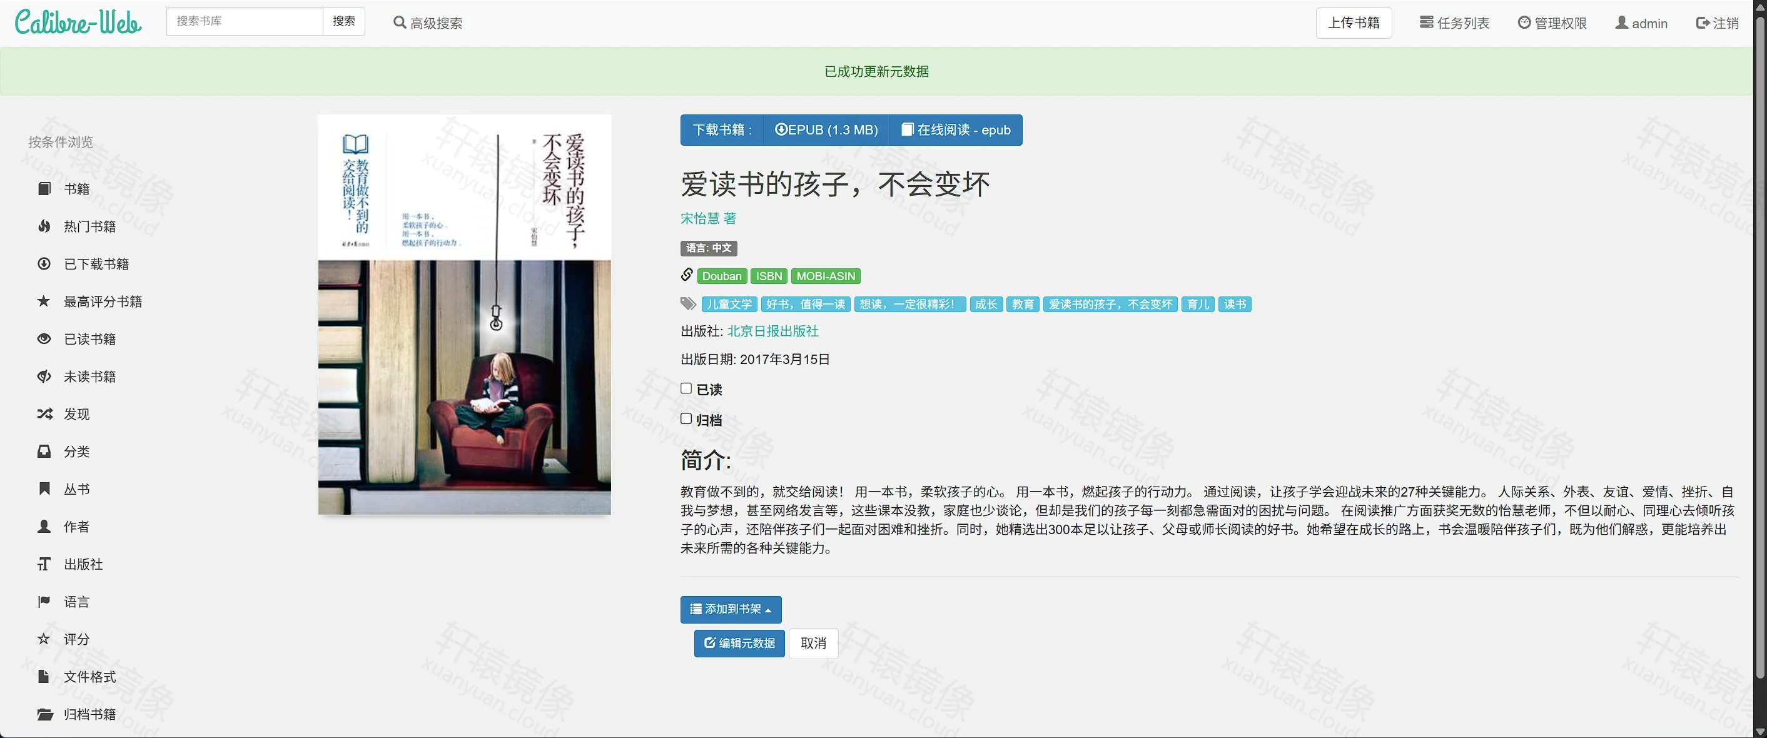Open 高级搜索 advanced search link
Image resolution: width=1767 pixels, height=738 pixels.
point(427,23)
